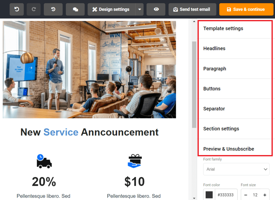Open Separator section
275x200 pixels.
coord(235,109)
